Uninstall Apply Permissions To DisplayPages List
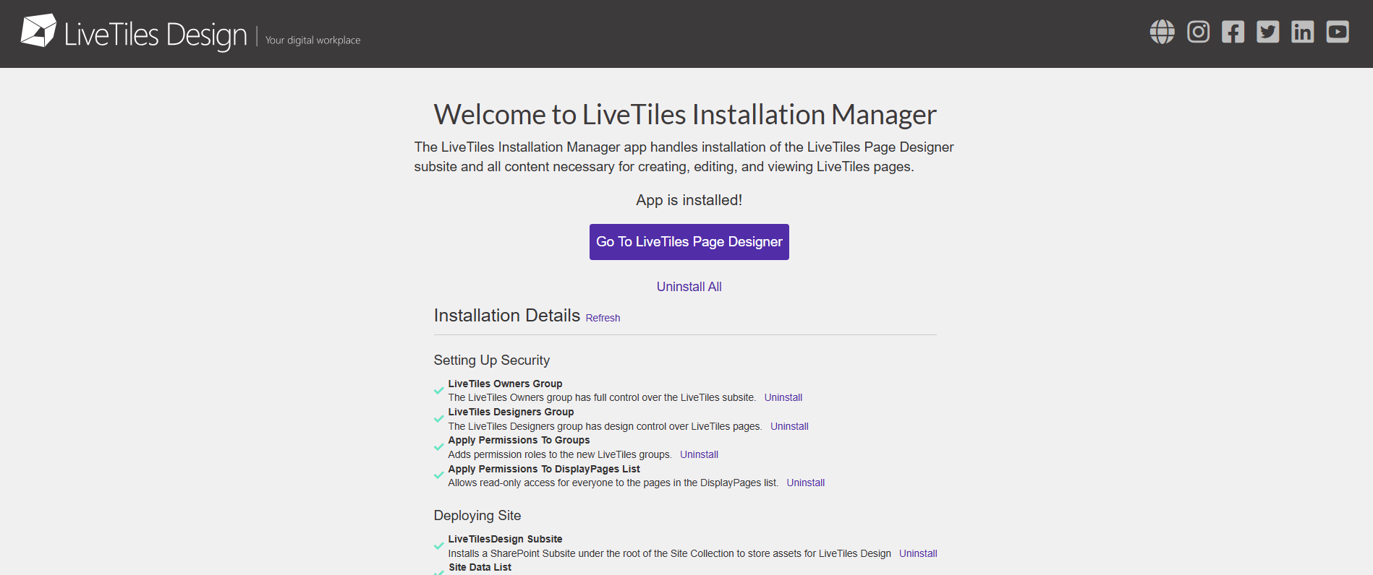Screen dimensions: 1373x575 (805, 483)
